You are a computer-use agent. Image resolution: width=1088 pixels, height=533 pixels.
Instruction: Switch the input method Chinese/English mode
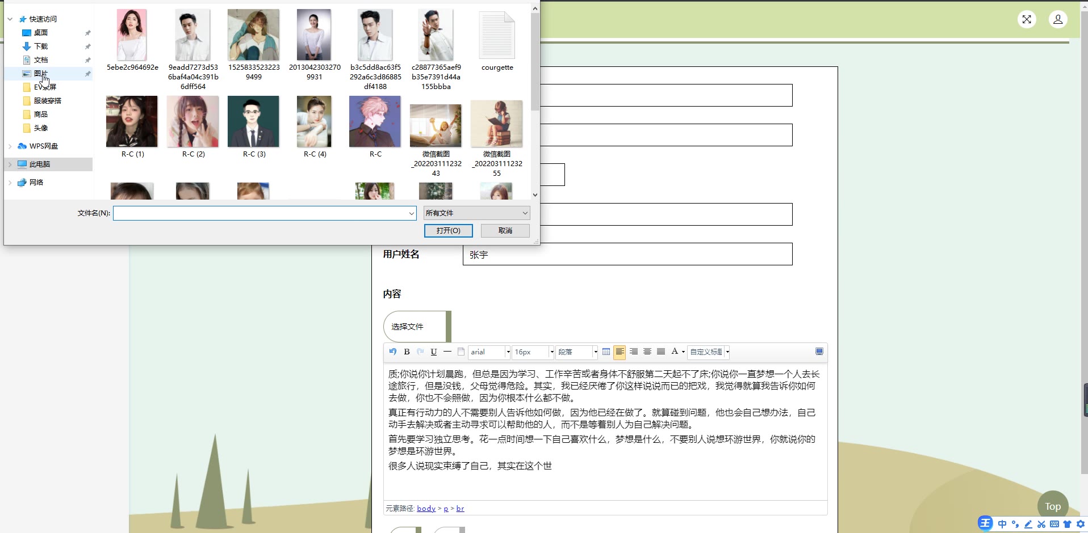[1002, 524]
